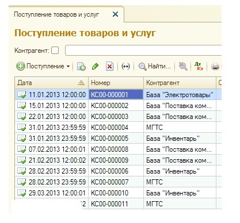Click date 07.02.2013 12:00:01
Screen dimensions: 240x223
(57, 149)
